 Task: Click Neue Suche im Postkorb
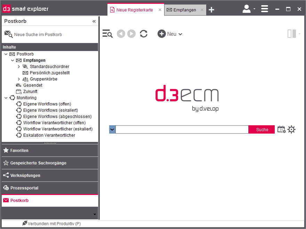[x=38, y=35]
